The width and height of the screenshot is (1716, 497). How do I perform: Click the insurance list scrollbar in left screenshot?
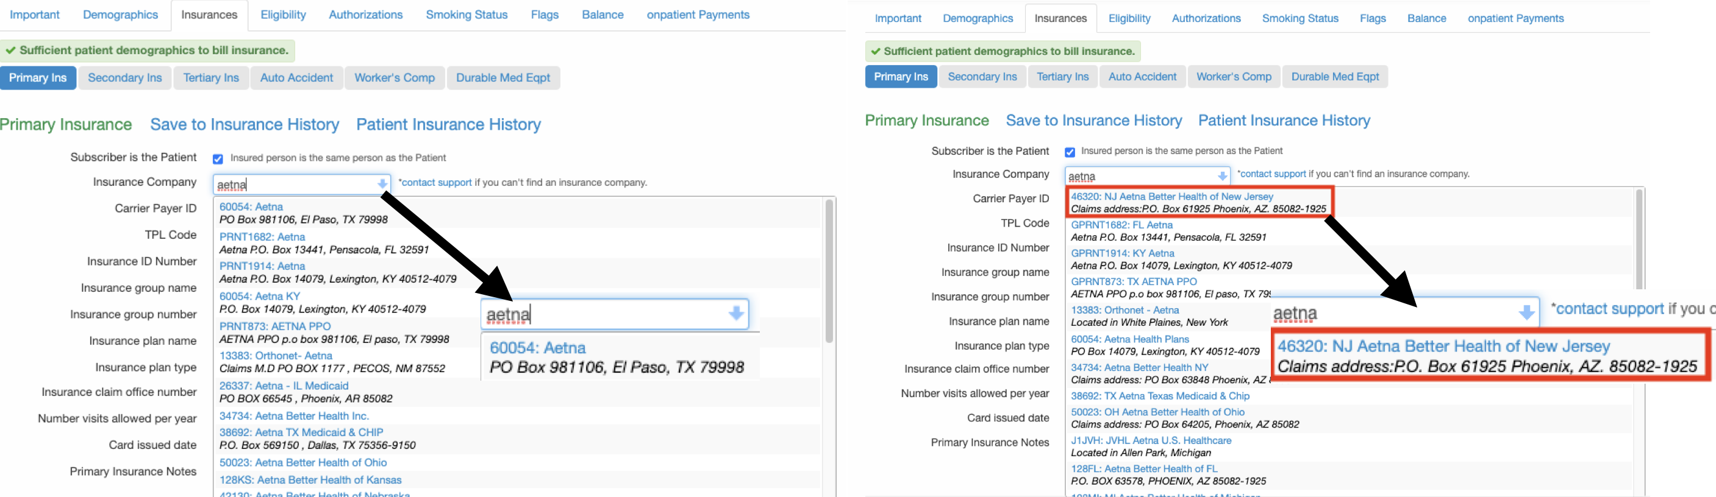pos(829,271)
